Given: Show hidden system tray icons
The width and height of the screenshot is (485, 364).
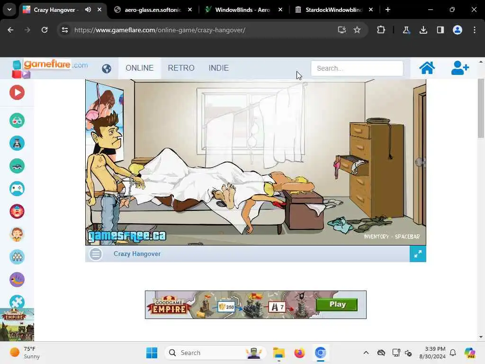Looking at the screenshot, I should 366,353.
